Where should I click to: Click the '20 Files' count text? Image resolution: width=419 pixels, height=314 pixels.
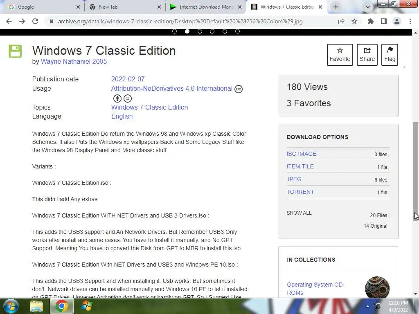378,215
